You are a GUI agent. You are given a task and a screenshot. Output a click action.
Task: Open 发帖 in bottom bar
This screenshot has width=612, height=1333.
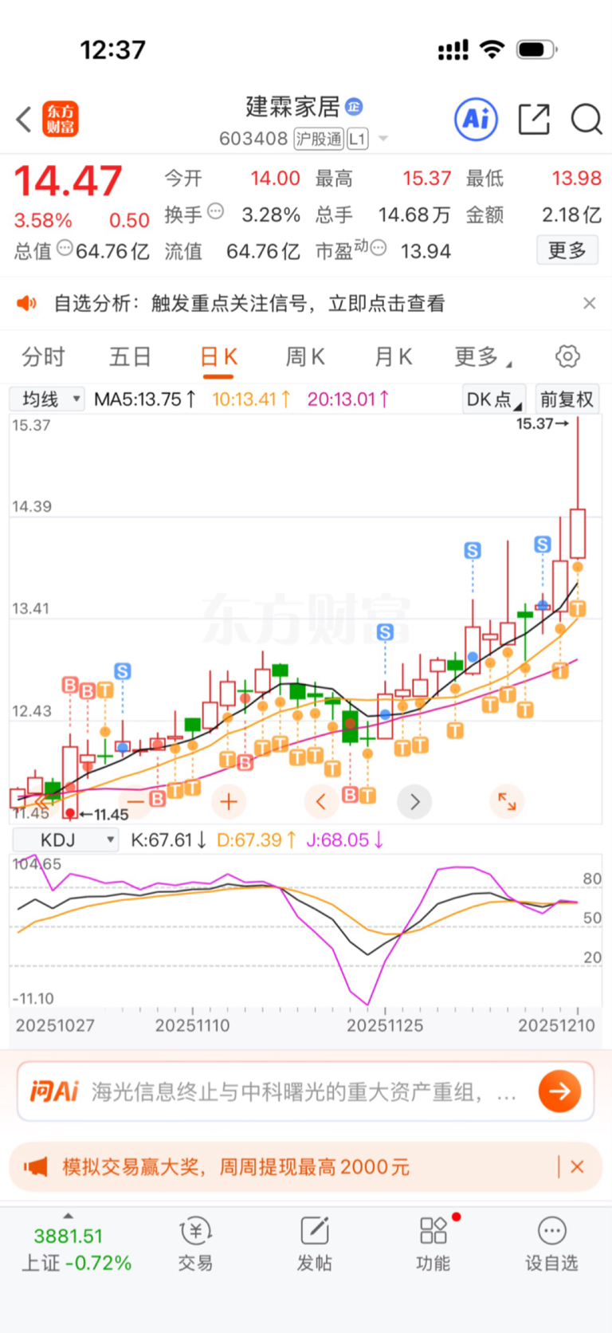pos(315,1244)
